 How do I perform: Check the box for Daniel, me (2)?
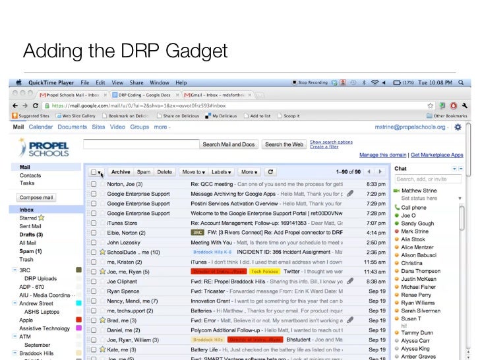pyautogui.click(x=94, y=330)
